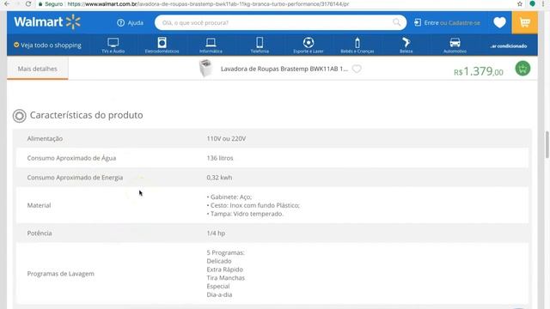
Task: Bookmark page with star icon
Action: [519, 3]
